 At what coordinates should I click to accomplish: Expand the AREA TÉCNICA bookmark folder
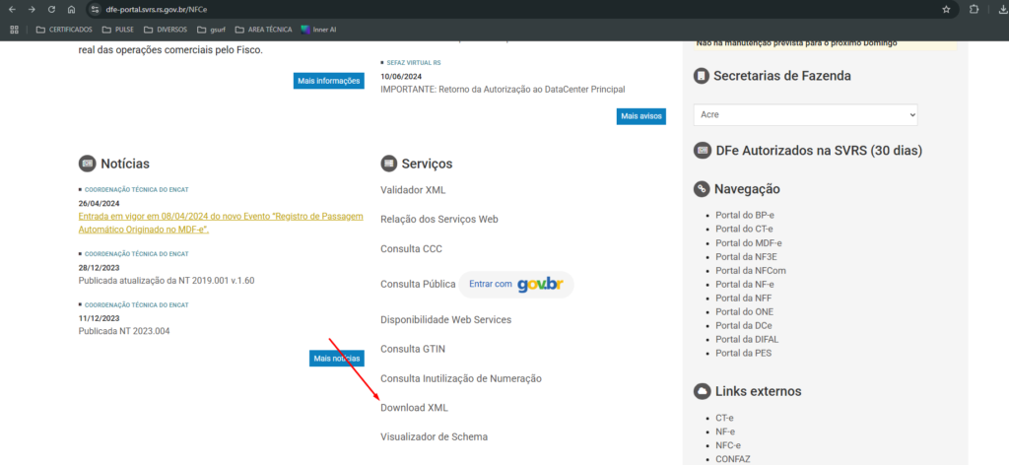(263, 30)
